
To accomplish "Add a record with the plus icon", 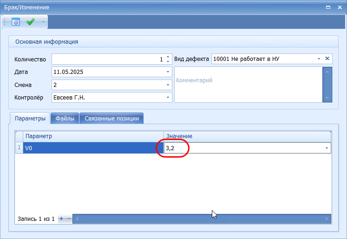I will click(61, 219).
